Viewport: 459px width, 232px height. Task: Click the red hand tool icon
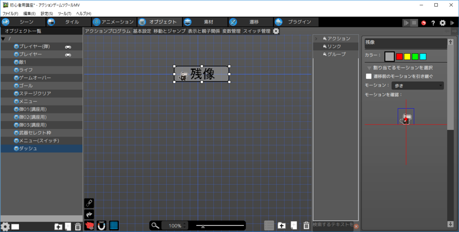89,226
